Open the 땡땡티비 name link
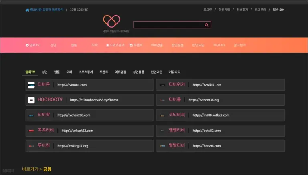 point(177,130)
